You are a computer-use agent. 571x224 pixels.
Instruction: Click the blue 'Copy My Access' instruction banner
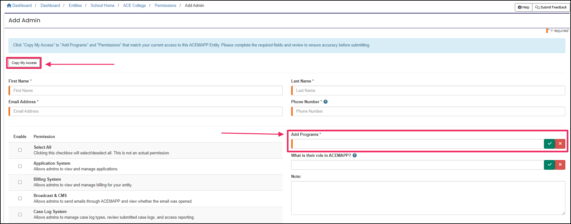pyautogui.click(x=287, y=45)
